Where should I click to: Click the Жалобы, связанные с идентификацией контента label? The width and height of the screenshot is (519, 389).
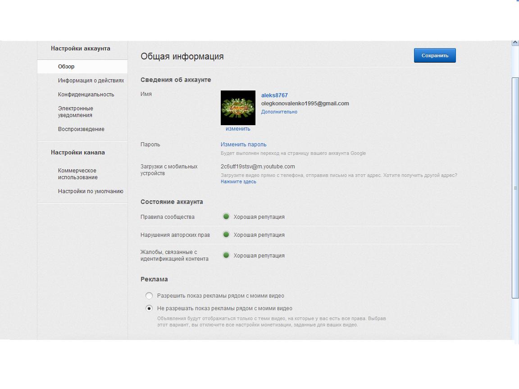click(x=174, y=255)
